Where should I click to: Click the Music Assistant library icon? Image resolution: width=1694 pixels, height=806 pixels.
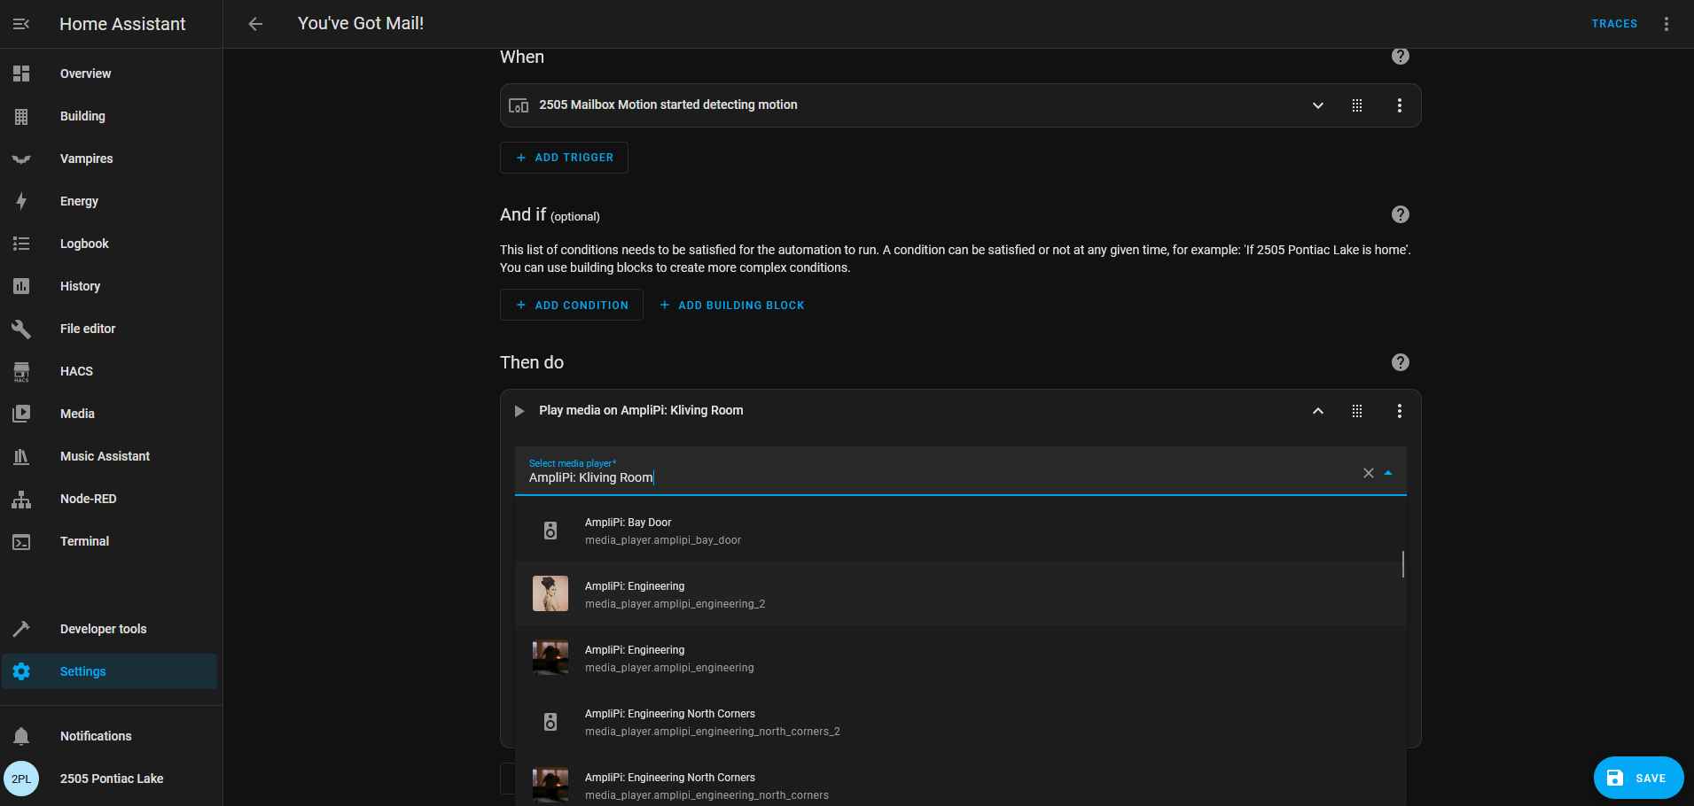point(21,456)
